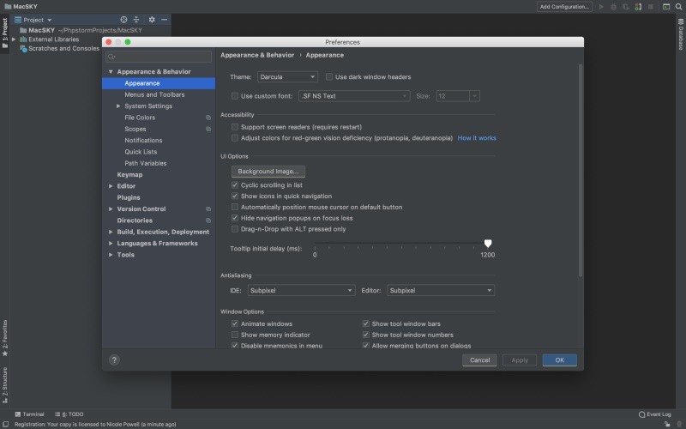Enable Support screen readers checkbox
The width and height of the screenshot is (686, 429).
coord(235,127)
